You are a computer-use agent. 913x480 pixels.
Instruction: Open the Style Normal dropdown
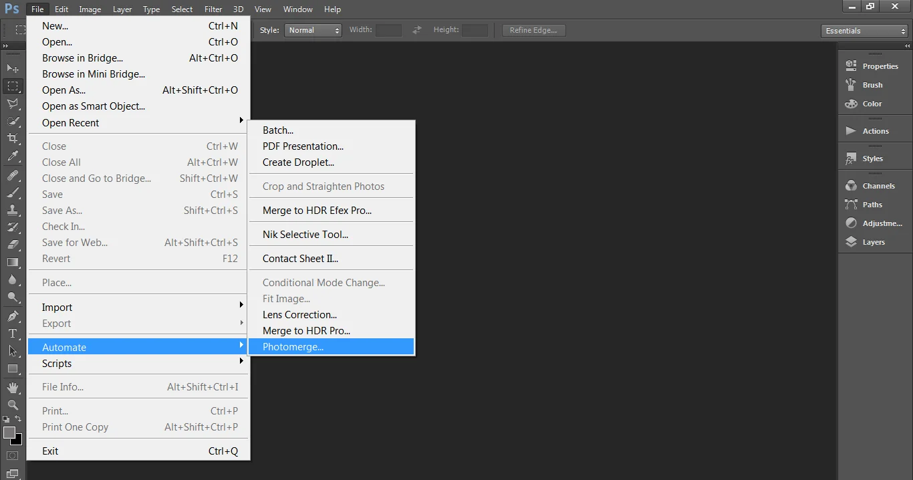pos(313,30)
